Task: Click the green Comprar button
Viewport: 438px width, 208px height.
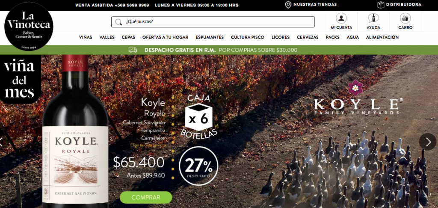Action: [146, 197]
